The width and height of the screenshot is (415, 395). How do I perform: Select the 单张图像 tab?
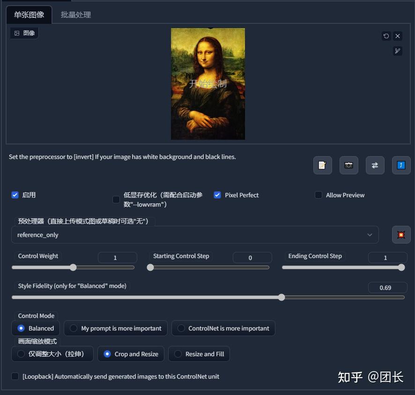29,14
